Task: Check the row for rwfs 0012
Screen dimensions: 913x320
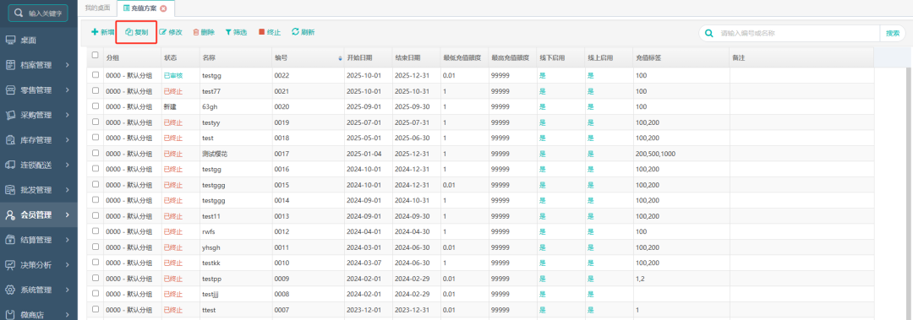Action: click(96, 231)
